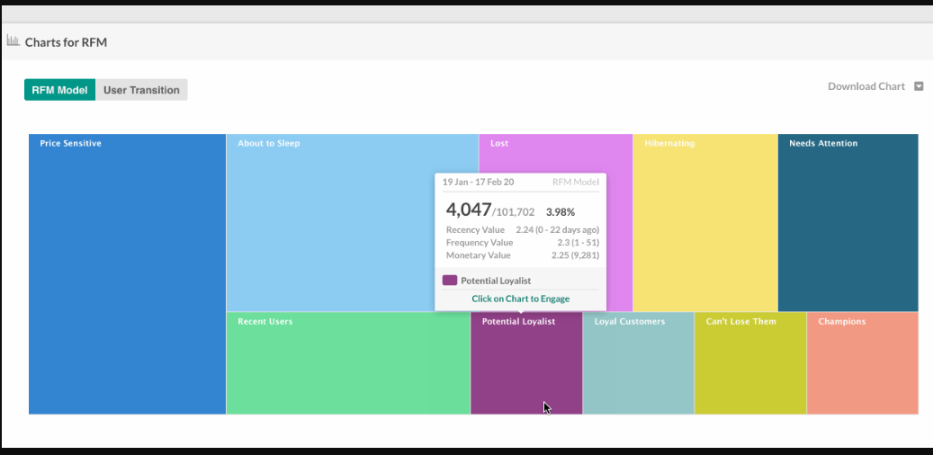Click the 4,047 user count in tooltip
Image resolution: width=933 pixels, height=455 pixels.
click(469, 210)
